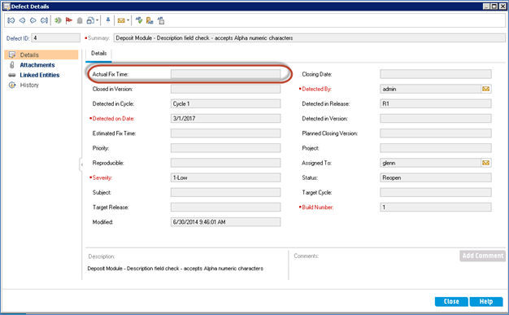Click the find similar defects icon

pos(90,20)
